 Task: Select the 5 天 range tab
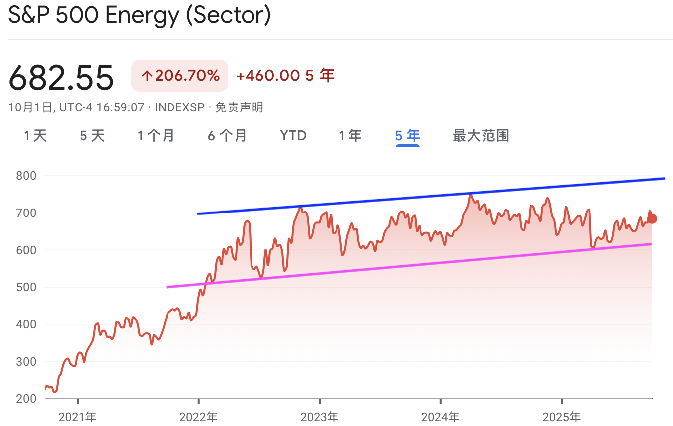pyautogui.click(x=92, y=135)
